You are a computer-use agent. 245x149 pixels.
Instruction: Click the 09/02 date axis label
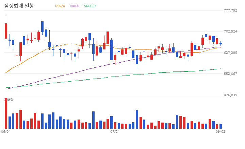click(x=220, y=132)
